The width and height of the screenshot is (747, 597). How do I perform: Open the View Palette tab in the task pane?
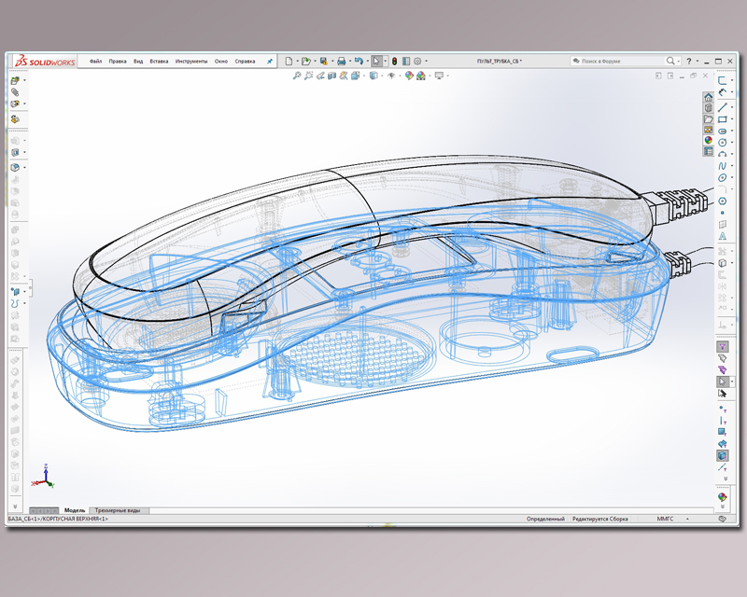[709, 130]
